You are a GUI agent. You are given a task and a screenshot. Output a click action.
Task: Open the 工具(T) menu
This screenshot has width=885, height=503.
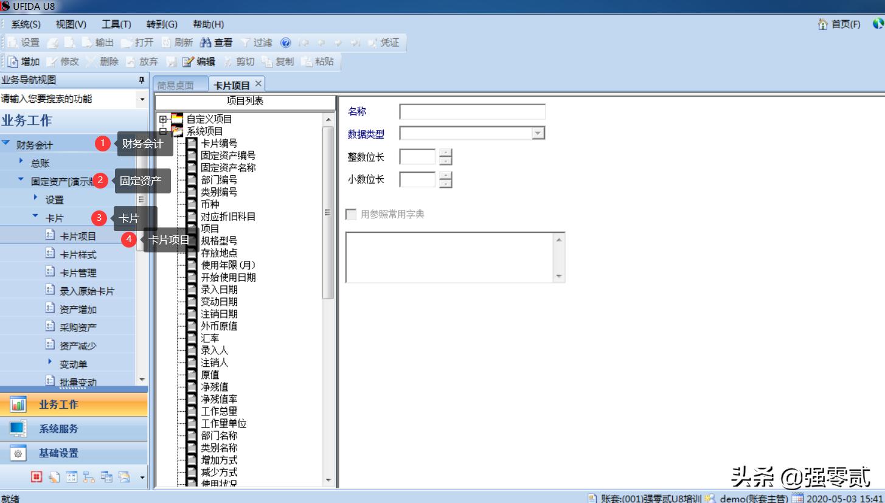115,24
